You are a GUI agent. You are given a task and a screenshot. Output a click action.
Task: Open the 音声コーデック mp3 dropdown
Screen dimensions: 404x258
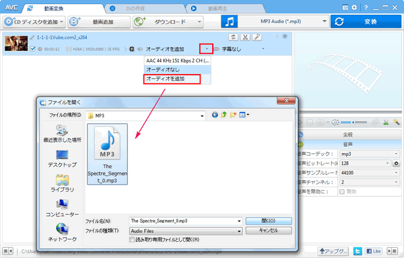(x=370, y=154)
